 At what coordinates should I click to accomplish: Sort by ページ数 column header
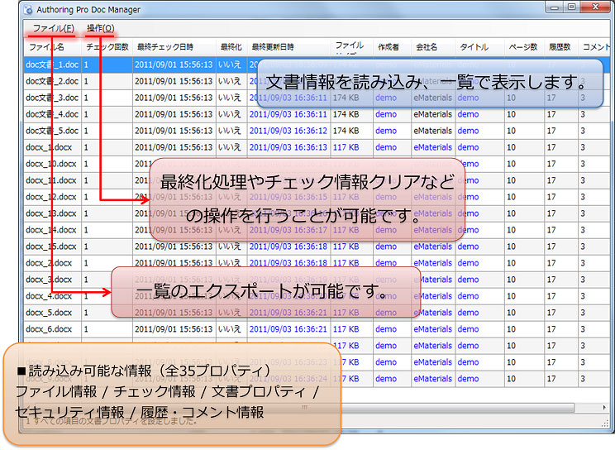coord(522,48)
